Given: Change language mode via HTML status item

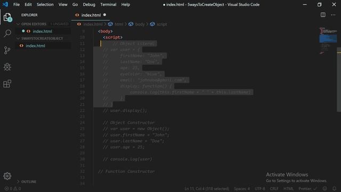Looking at the screenshot, I should point(288,188).
